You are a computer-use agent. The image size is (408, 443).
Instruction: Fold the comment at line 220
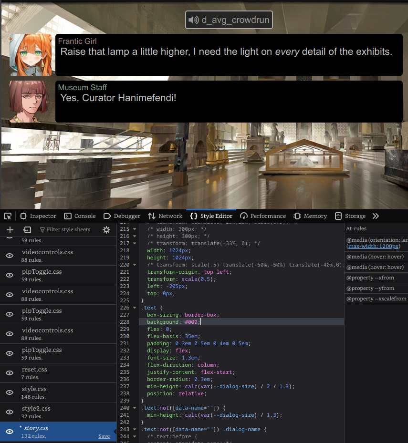click(x=135, y=265)
